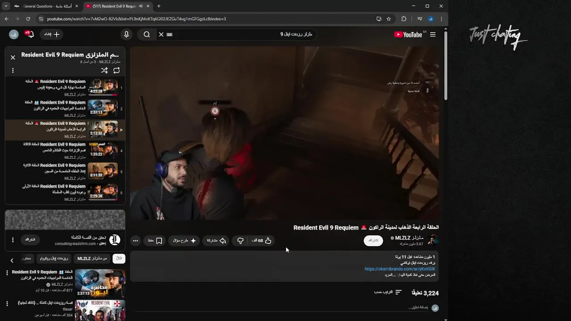Viewport: 571px width, 321px height.
Task: Switch to Resident Evil 9 Requiem tab
Action: 114,6
